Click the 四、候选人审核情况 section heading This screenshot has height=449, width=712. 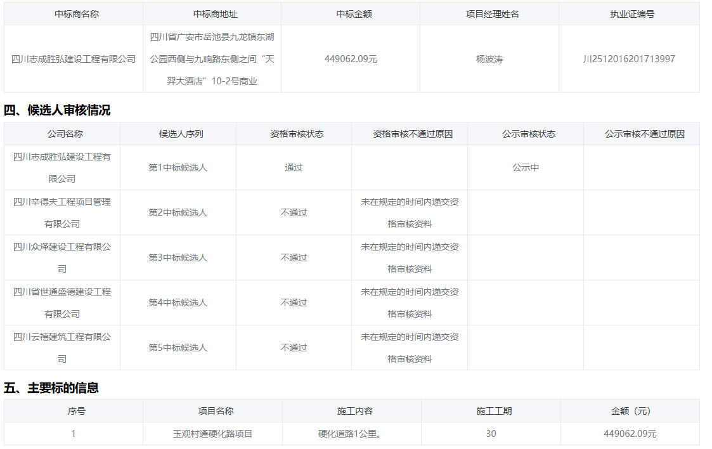57,110
